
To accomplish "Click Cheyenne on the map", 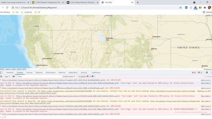I will click(x=156, y=37).
